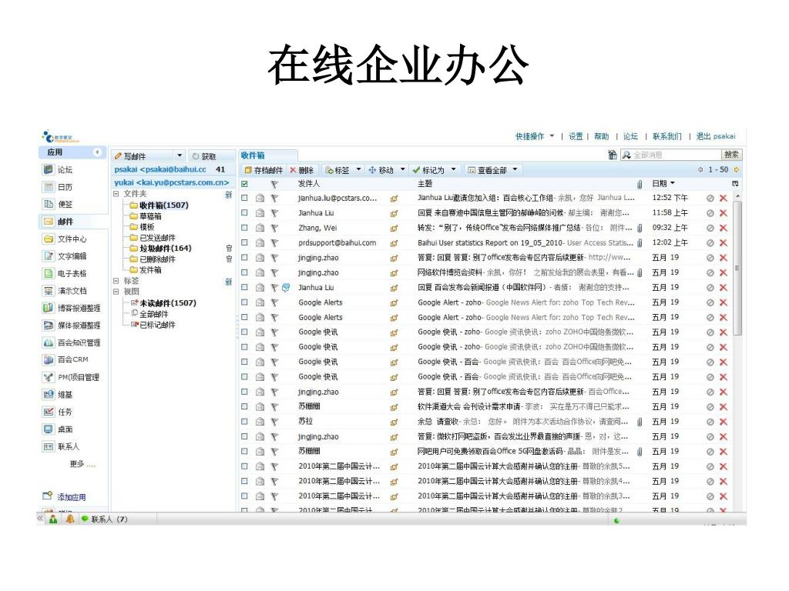789x591 pixels.
Task: Click the message list vertical scrollbar
Action: [x=737, y=268]
